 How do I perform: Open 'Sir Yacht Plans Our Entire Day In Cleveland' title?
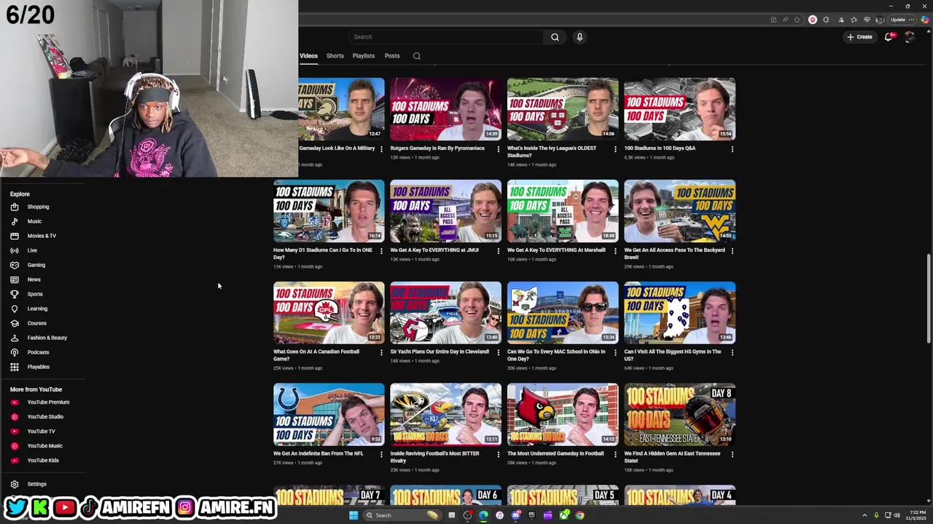[440, 352]
